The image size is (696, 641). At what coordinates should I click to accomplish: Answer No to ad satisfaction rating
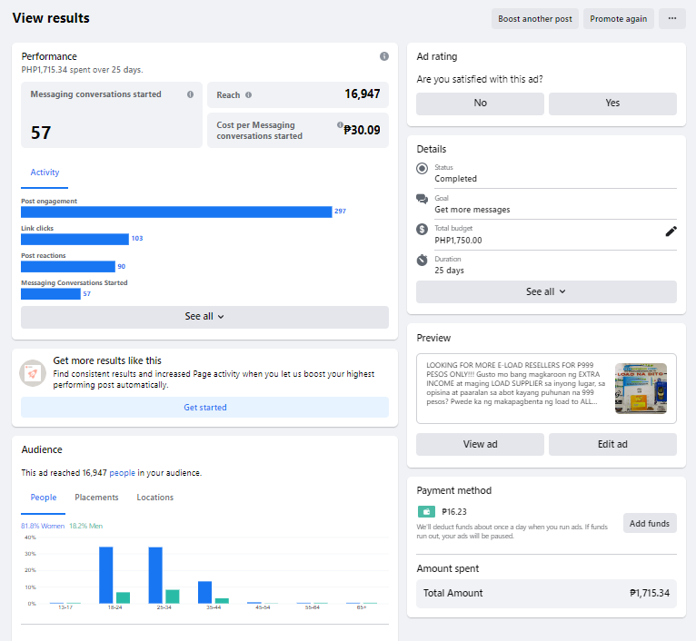480,104
